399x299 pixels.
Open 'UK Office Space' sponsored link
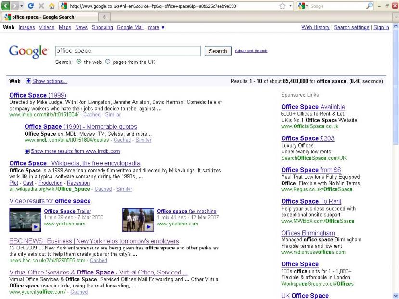pyautogui.click(x=305, y=296)
